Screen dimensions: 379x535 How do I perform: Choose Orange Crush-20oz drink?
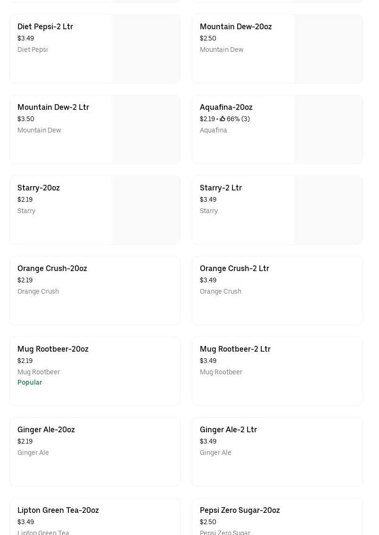[52, 269]
